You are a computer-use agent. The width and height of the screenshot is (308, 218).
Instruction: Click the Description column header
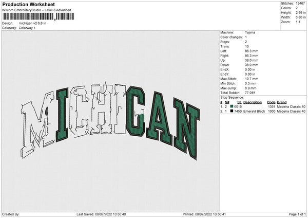click(x=253, y=102)
